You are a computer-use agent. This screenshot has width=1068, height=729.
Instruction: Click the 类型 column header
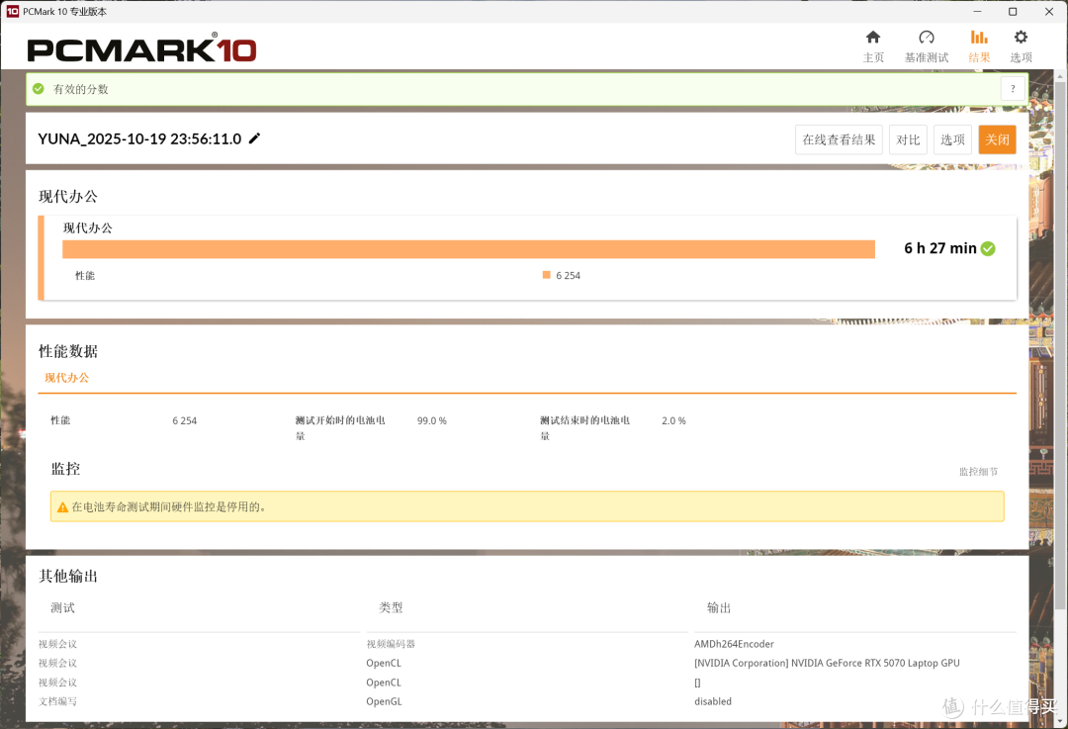tap(391, 607)
